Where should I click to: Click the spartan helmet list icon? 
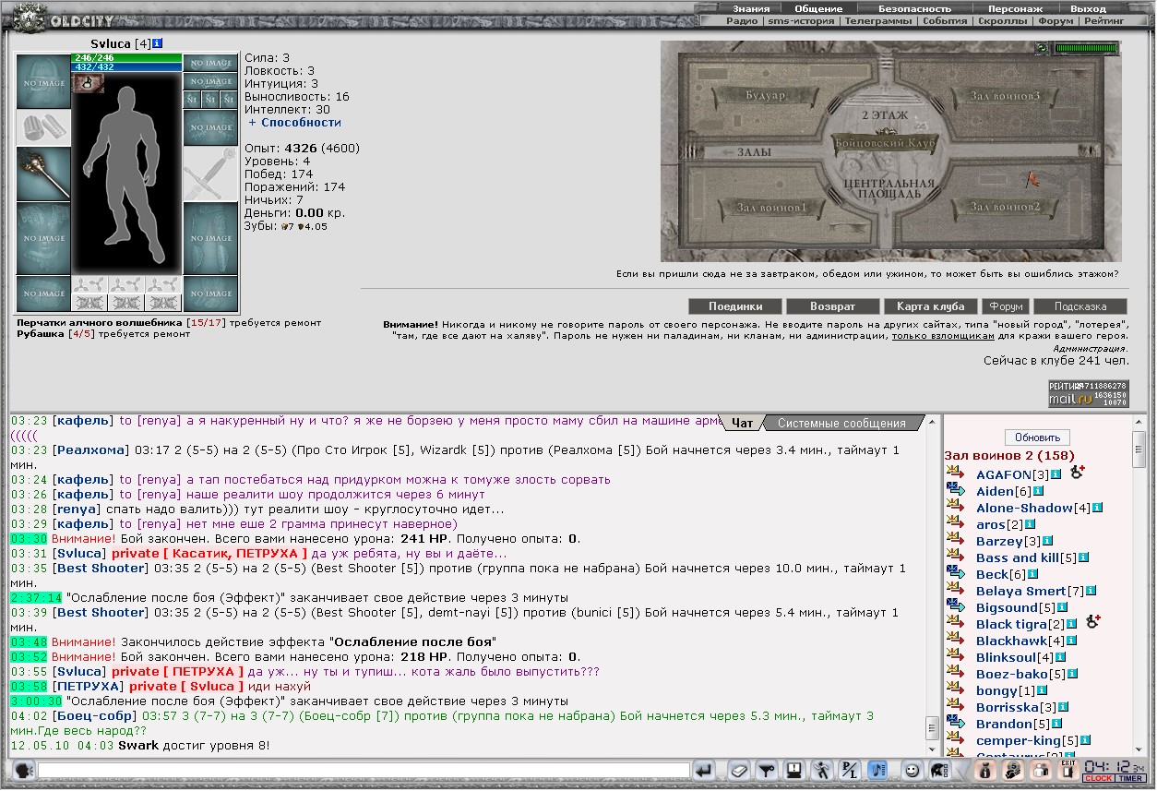tap(940, 770)
